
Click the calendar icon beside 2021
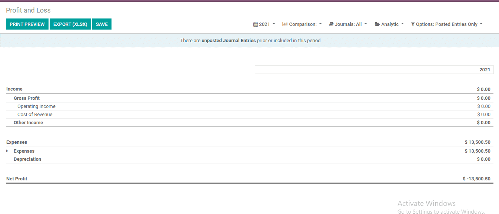(256, 24)
